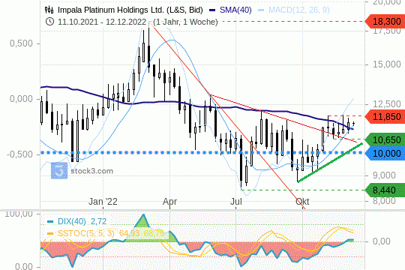Click the -0,500 MACD axis value
This screenshot has width=405, height=270.
pyautogui.click(x=19, y=154)
